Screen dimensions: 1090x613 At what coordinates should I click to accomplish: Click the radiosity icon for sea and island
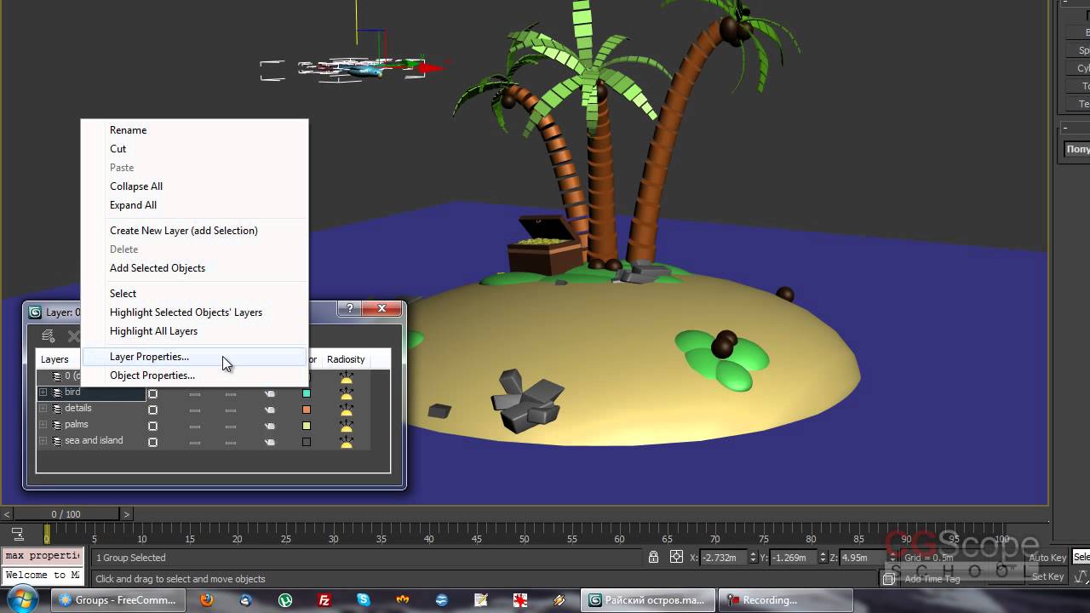[x=346, y=442]
